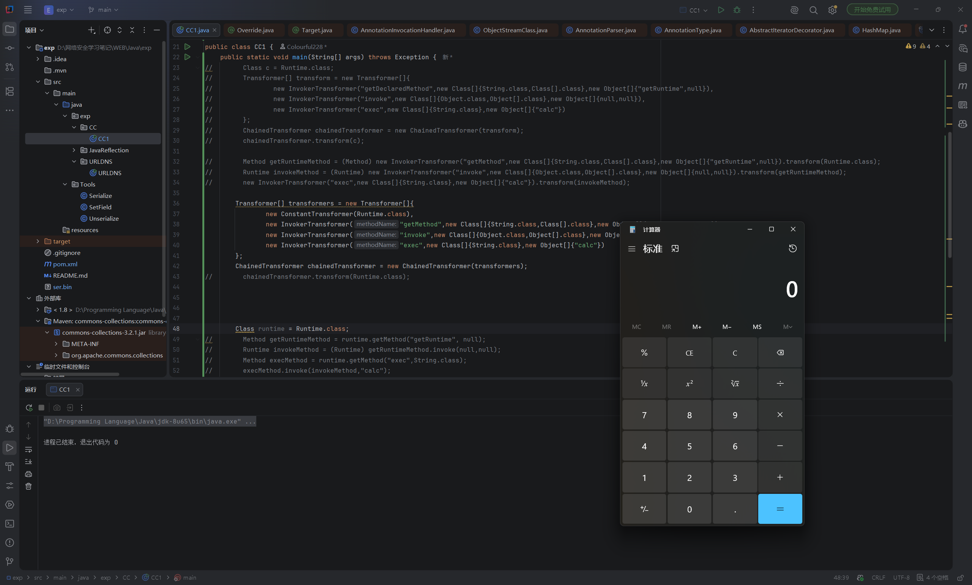Toggle soft-wrap in the run console

[28, 449]
